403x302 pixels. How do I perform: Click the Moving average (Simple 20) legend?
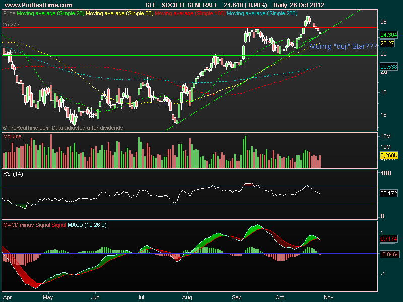pyautogui.click(x=50, y=14)
